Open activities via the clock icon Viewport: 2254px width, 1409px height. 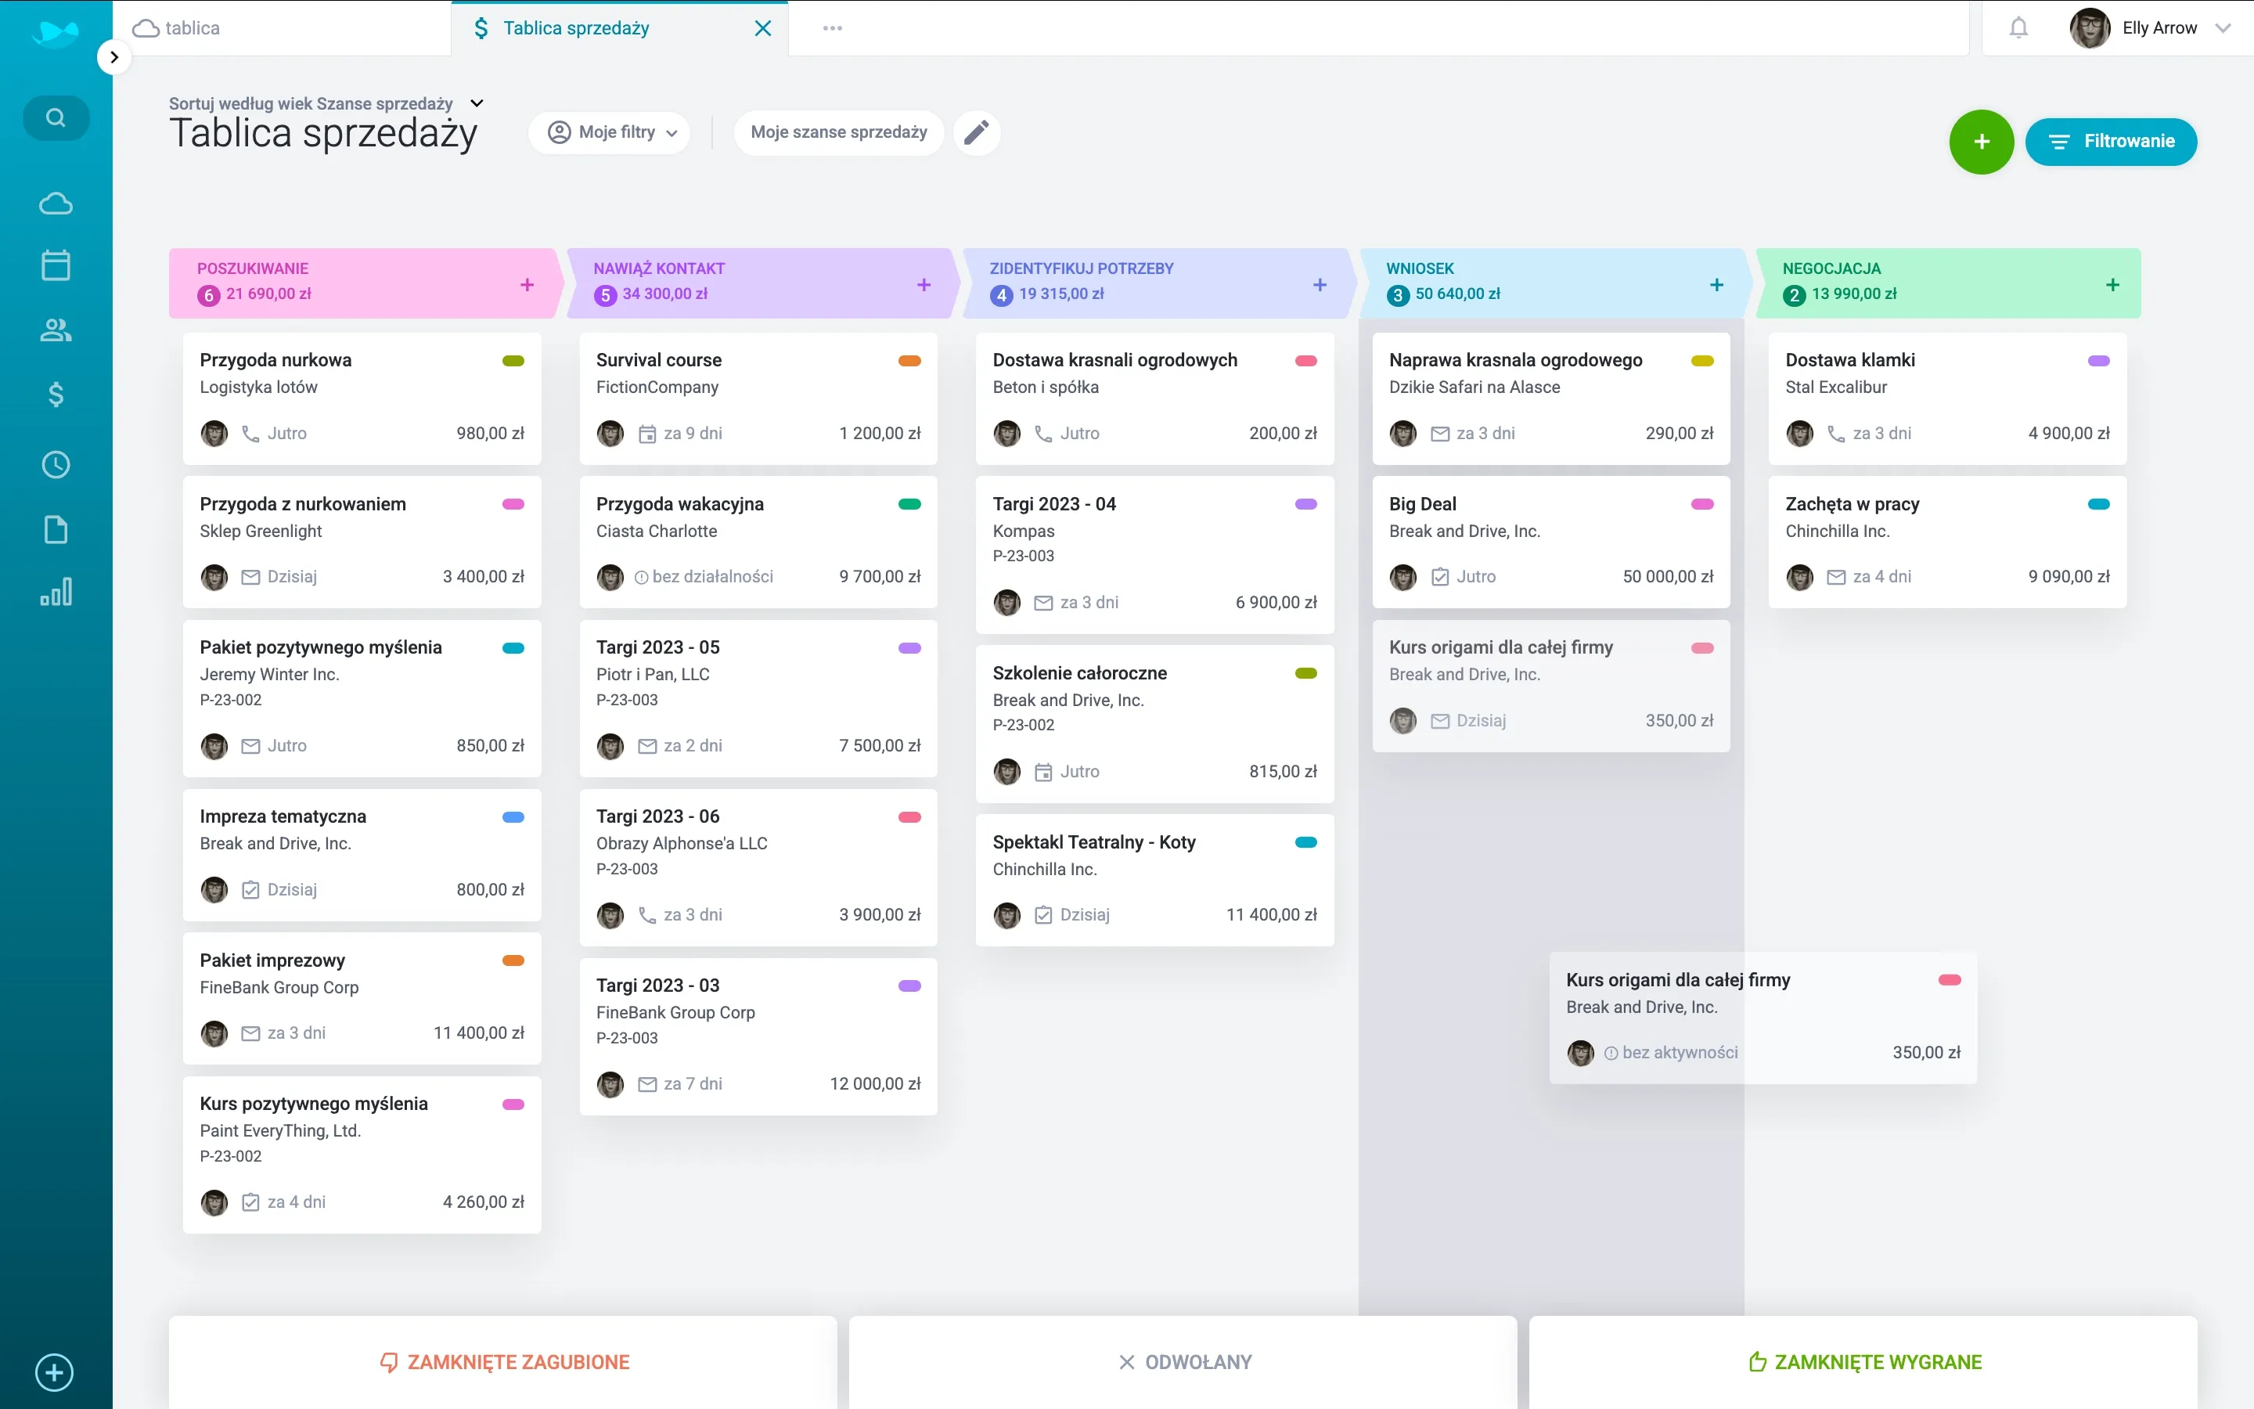(55, 464)
